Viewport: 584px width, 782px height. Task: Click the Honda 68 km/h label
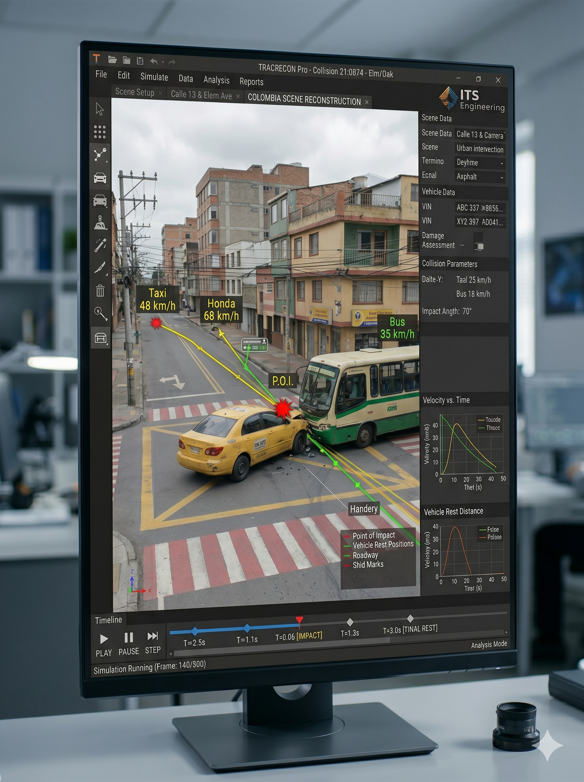[221, 309]
